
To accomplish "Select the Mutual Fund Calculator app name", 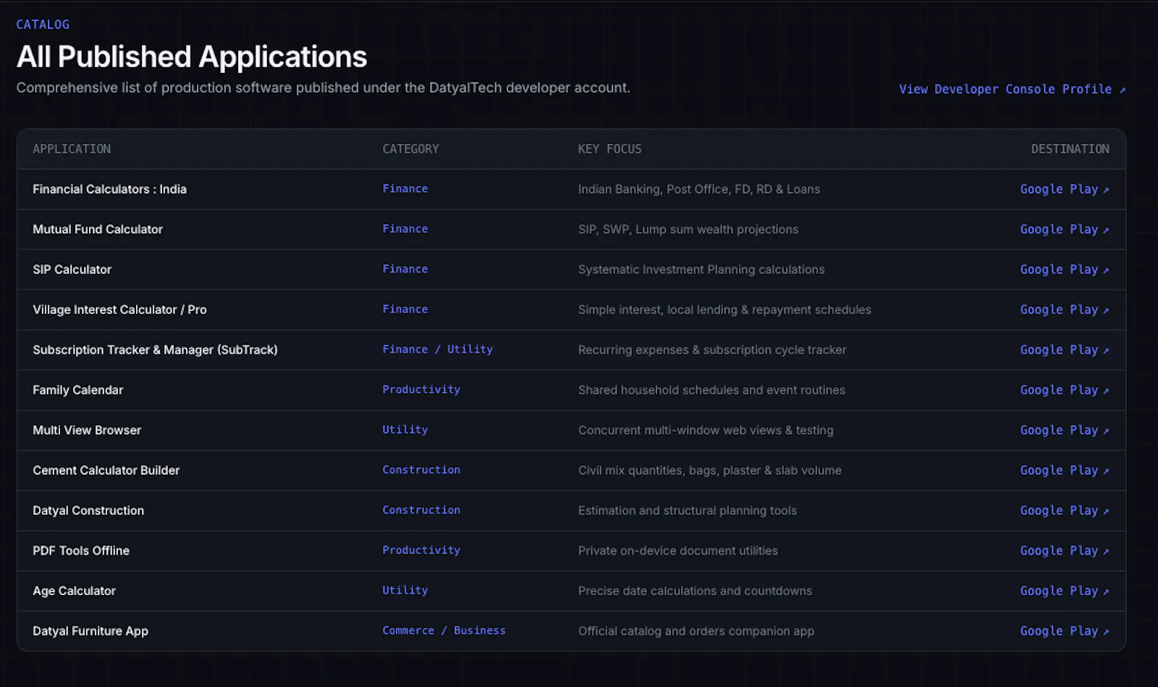I will (98, 229).
